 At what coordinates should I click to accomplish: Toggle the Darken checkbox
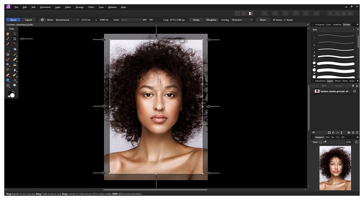coord(274,20)
